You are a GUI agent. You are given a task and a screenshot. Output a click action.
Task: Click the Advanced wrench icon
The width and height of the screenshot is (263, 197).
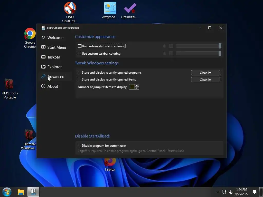pyautogui.click(x=43, y=76)
